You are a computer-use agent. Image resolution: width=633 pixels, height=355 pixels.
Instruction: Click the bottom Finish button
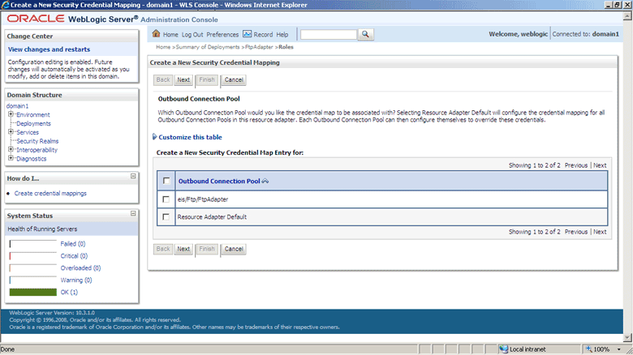(x=207, y=249)
